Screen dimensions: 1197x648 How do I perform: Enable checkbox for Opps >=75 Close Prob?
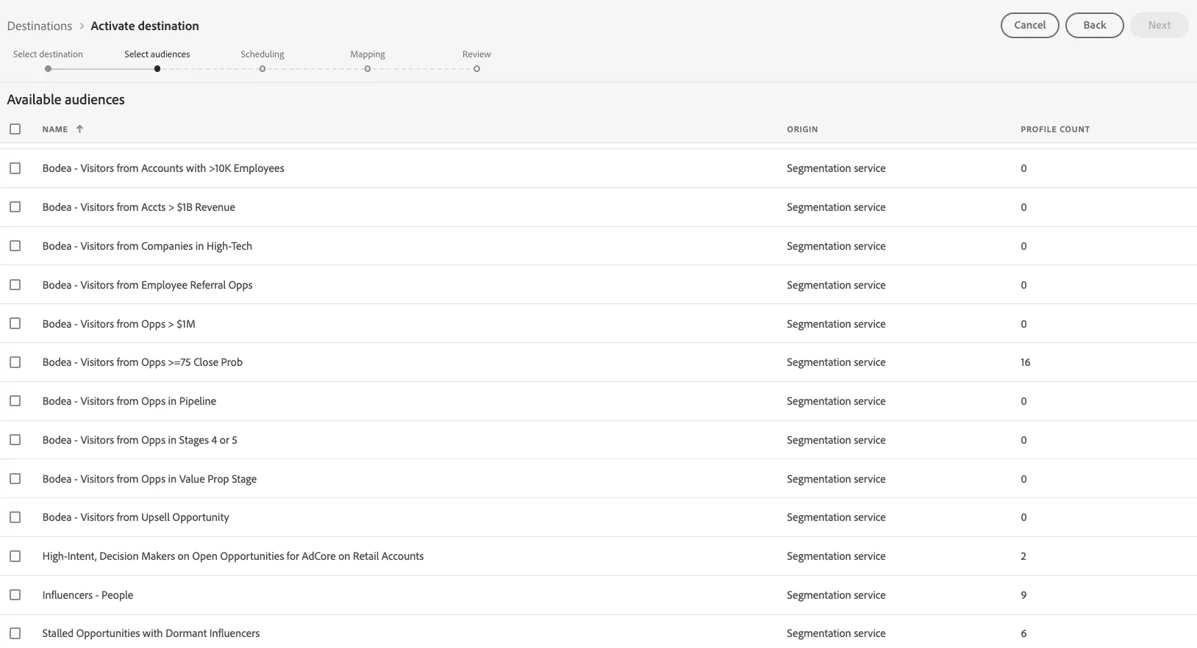tap(15, 362)
